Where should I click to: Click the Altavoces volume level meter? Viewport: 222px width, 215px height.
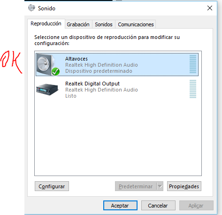pos(193,64)
